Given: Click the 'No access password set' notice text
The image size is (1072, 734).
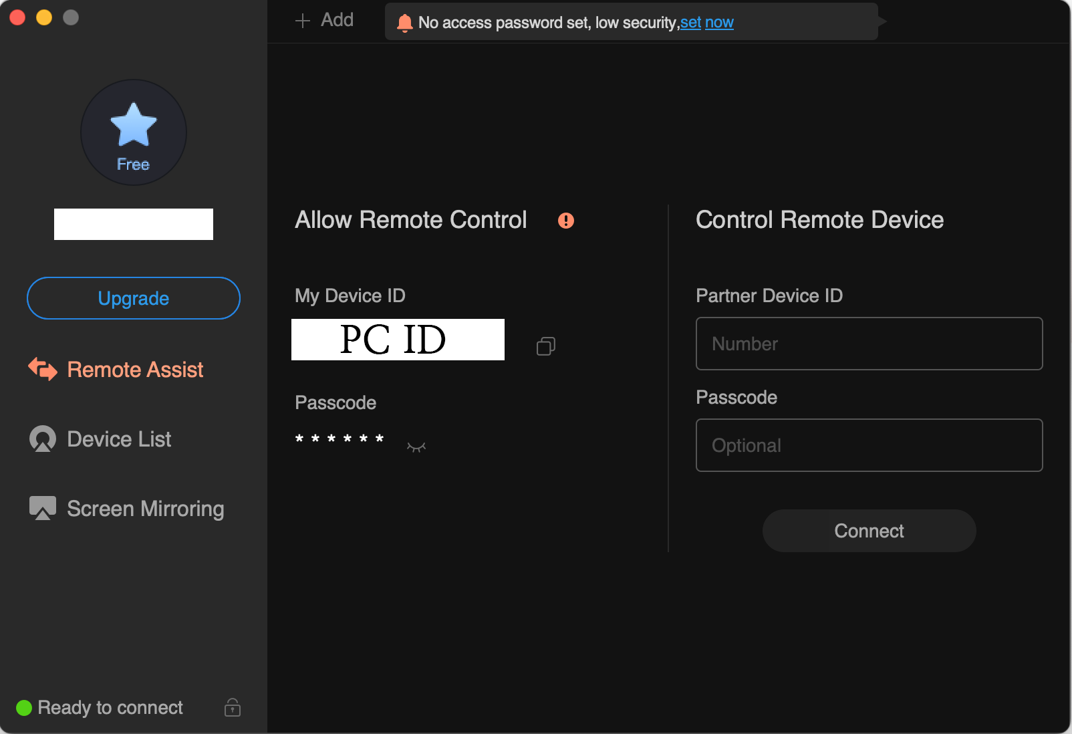Looking at the screenshot, I should 549,23.
